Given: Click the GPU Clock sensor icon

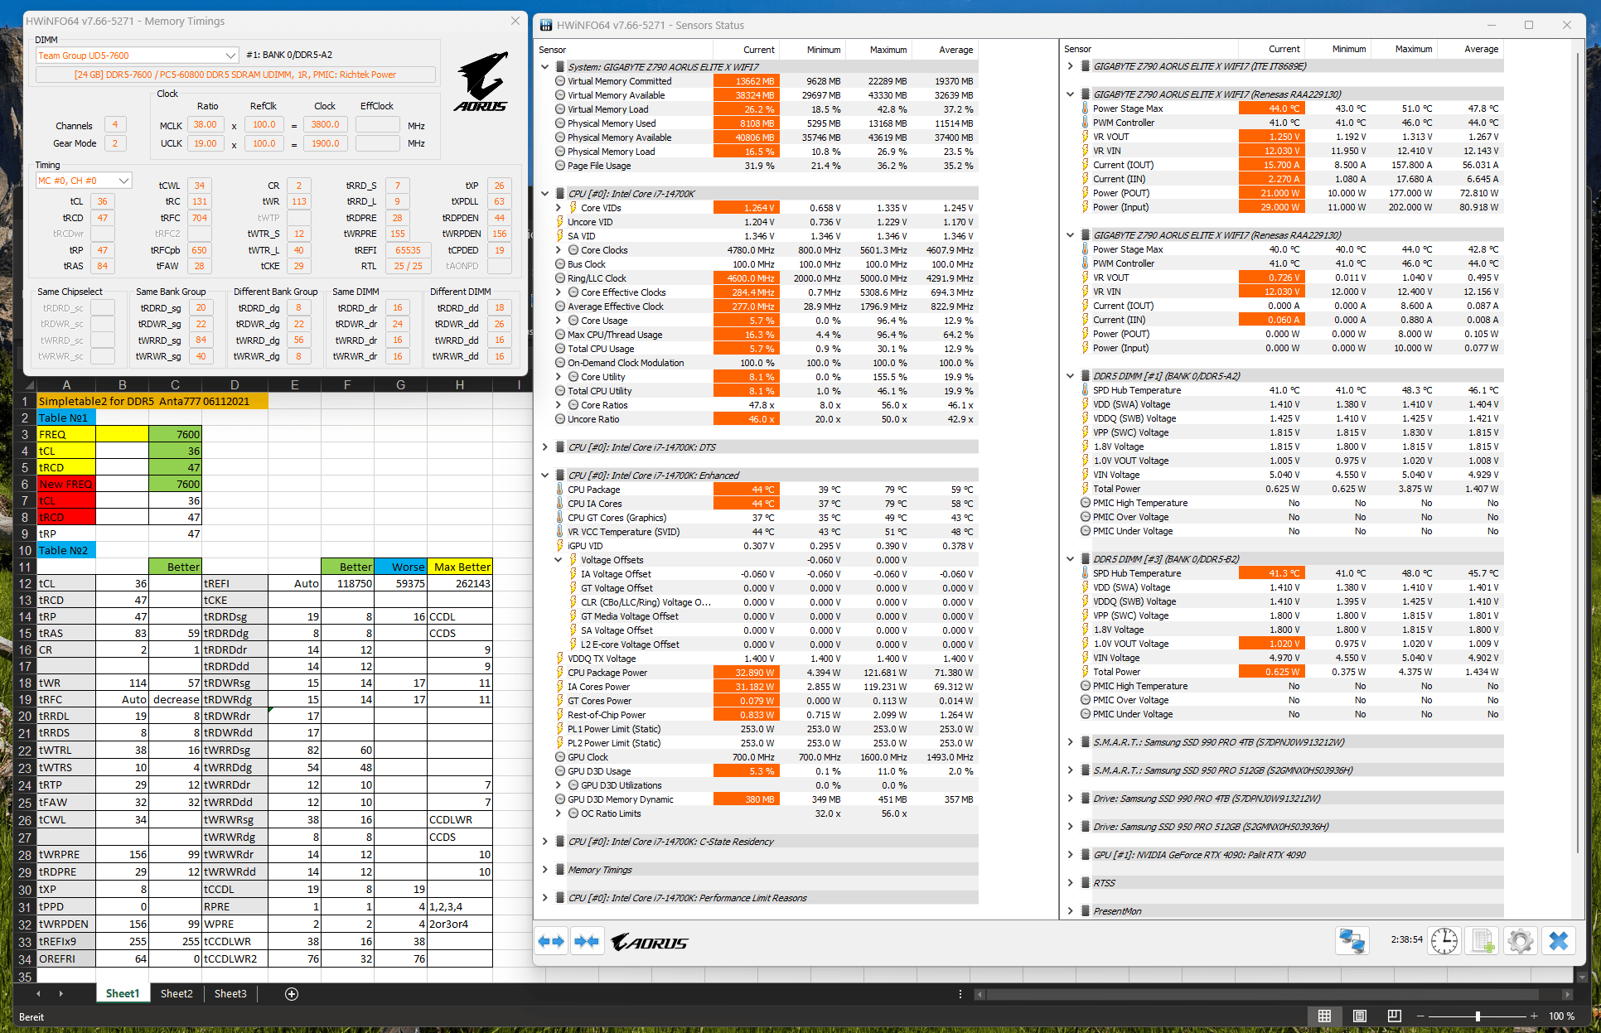Looking at the screenshot, I should [560, 757].
